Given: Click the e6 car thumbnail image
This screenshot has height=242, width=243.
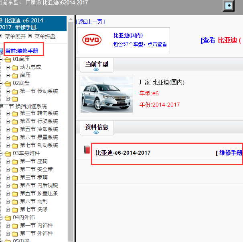Looking at the screenshot, I should tap(107, 95).
